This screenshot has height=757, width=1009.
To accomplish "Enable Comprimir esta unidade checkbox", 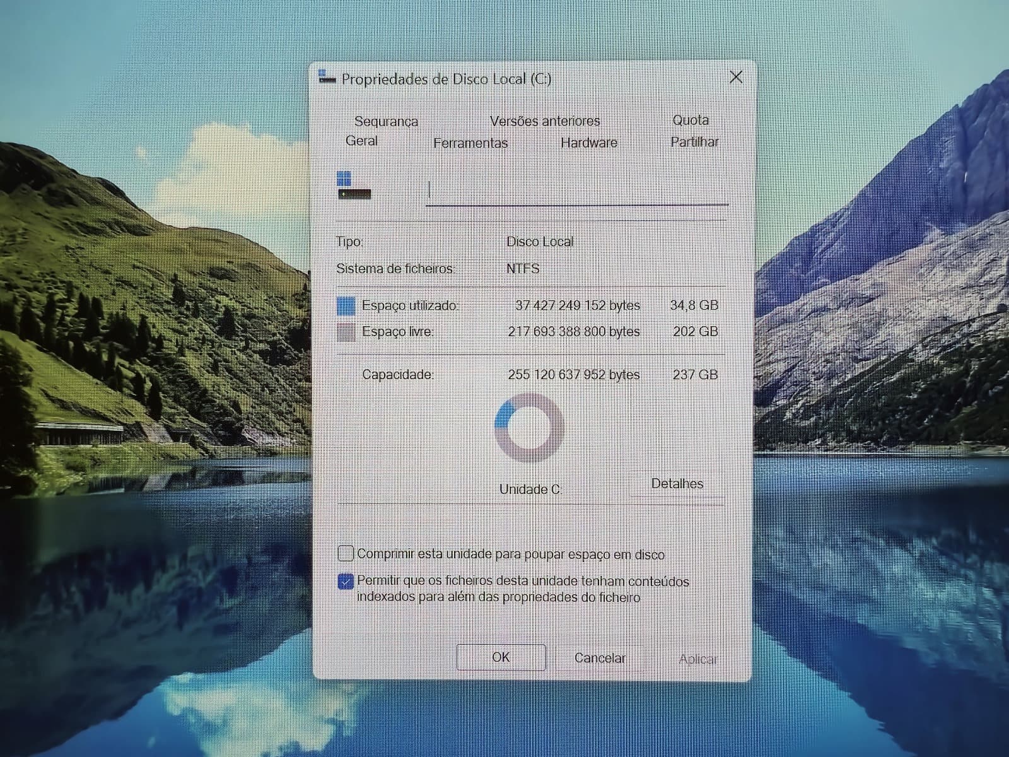I will point(346,554).
